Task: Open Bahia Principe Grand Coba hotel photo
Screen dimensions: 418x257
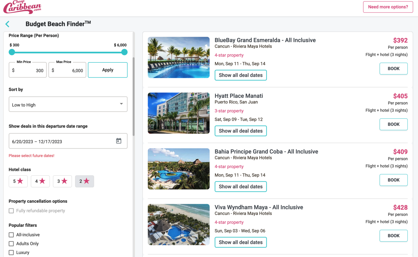Action: click(x=179, y=169)
